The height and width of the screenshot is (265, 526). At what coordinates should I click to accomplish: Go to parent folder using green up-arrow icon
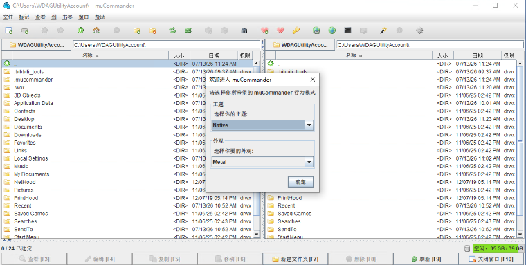(80, 30)
